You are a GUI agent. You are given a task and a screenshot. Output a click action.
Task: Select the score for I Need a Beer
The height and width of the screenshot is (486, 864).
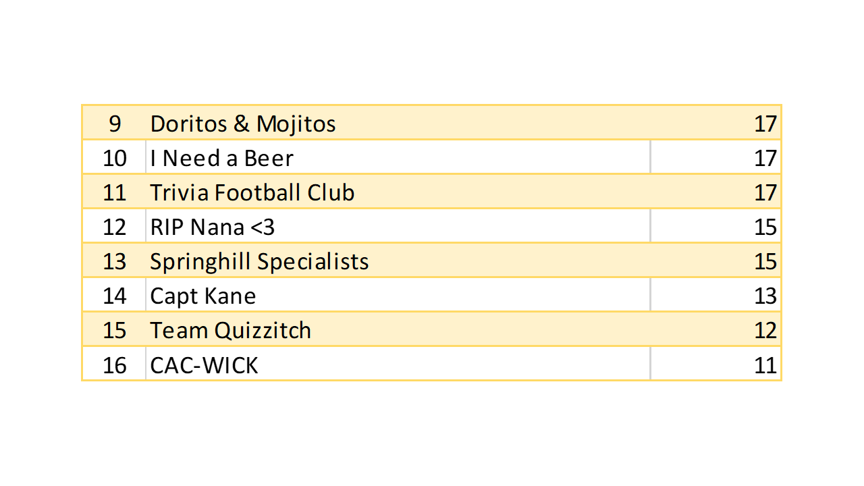point(765,158)
